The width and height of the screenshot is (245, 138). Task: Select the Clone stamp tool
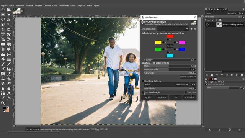tap(3, 79)
